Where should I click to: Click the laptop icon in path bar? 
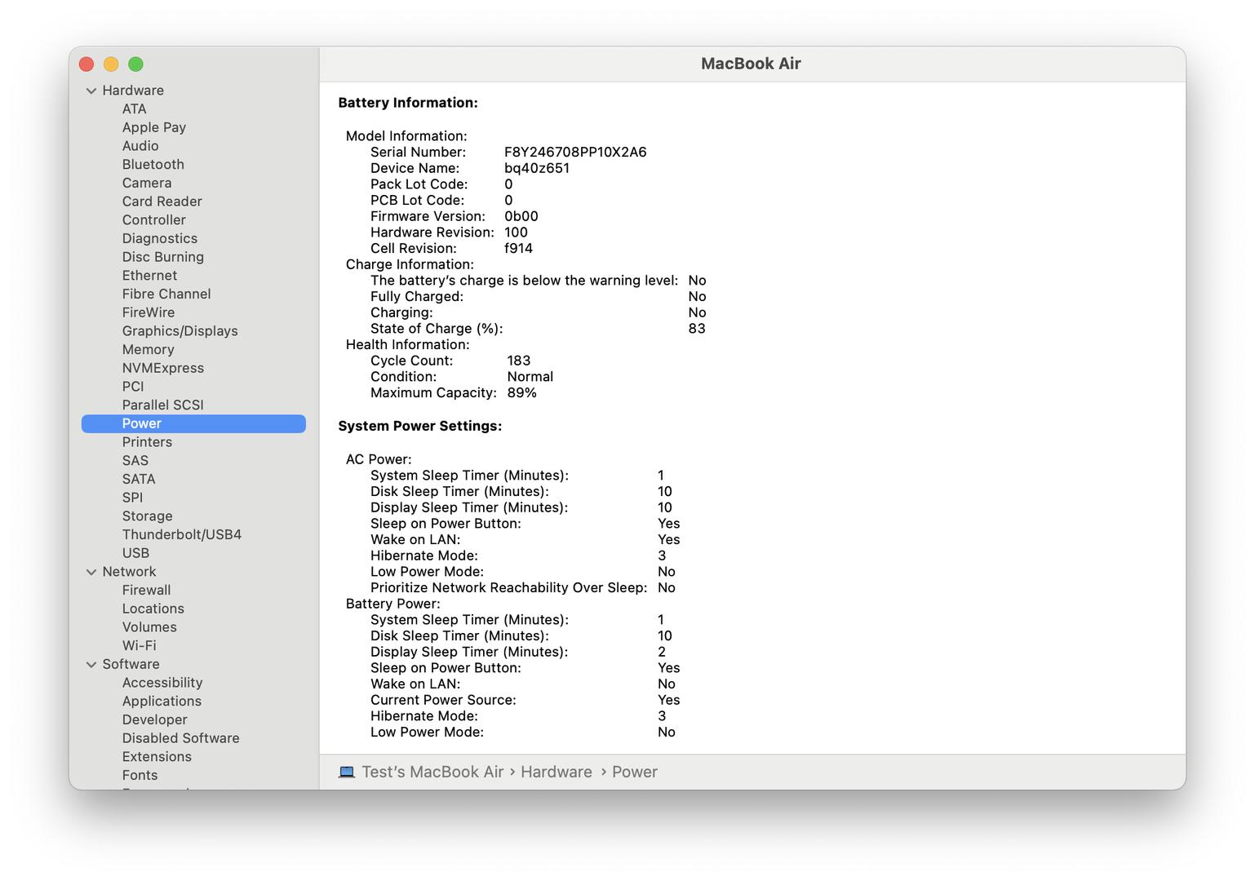coord(347,772)
